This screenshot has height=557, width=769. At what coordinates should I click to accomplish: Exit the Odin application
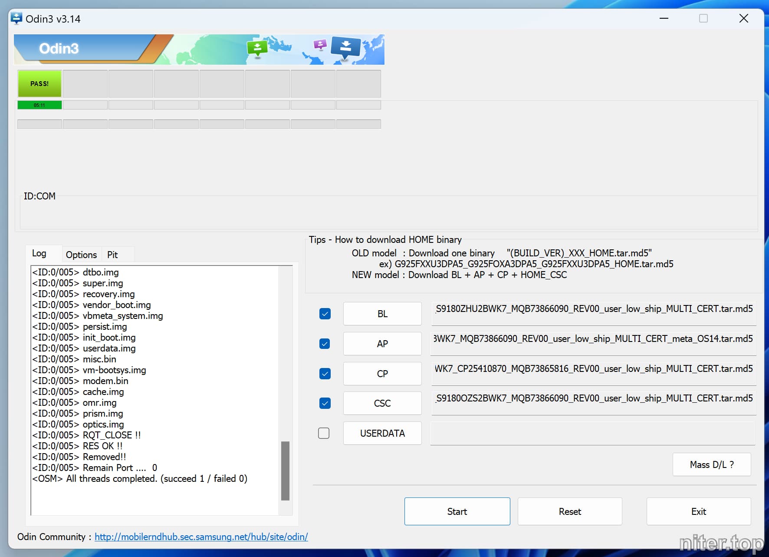[699, 511]
